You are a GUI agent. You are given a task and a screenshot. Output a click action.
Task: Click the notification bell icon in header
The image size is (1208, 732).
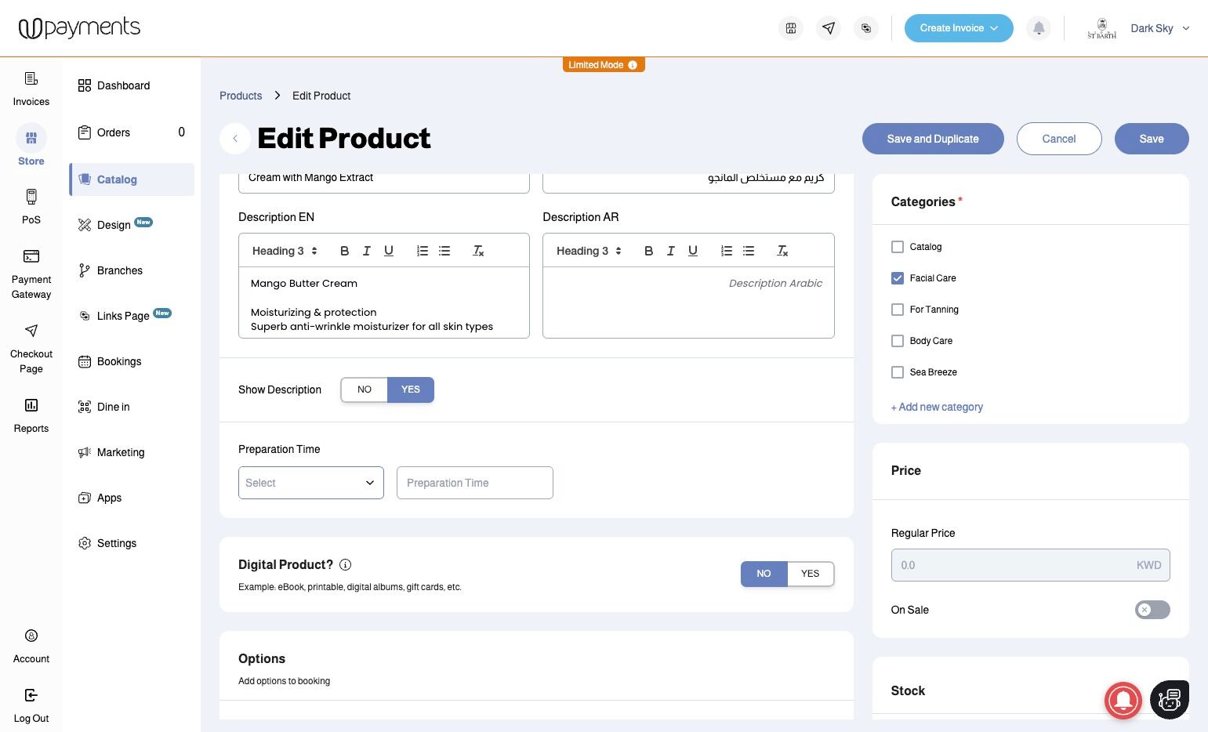(1039, 28)
